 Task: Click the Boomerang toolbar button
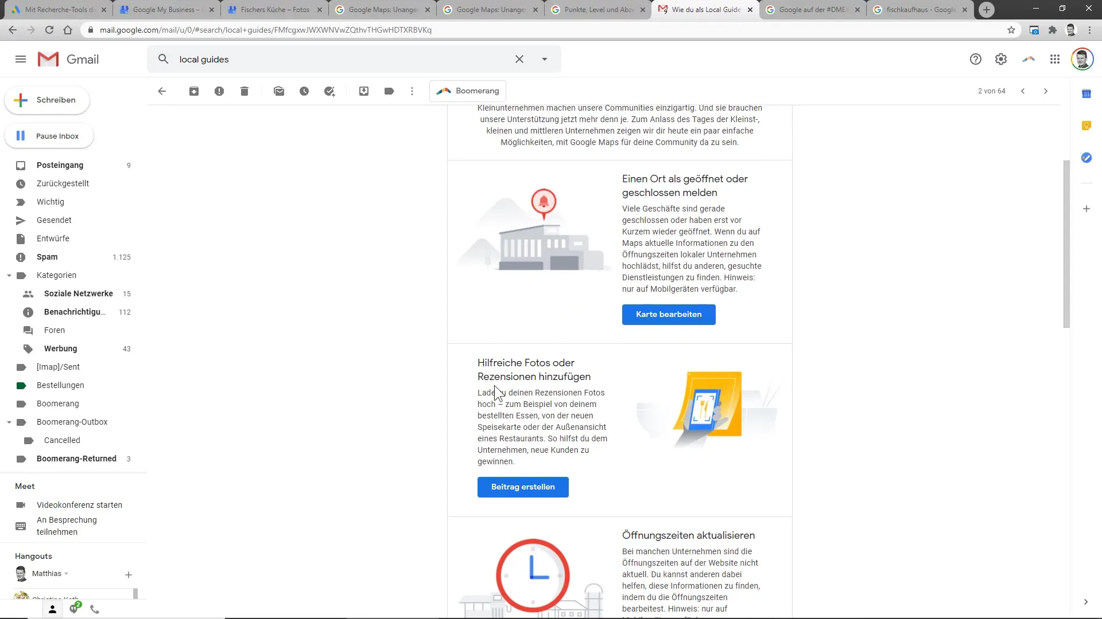(468, 91)
